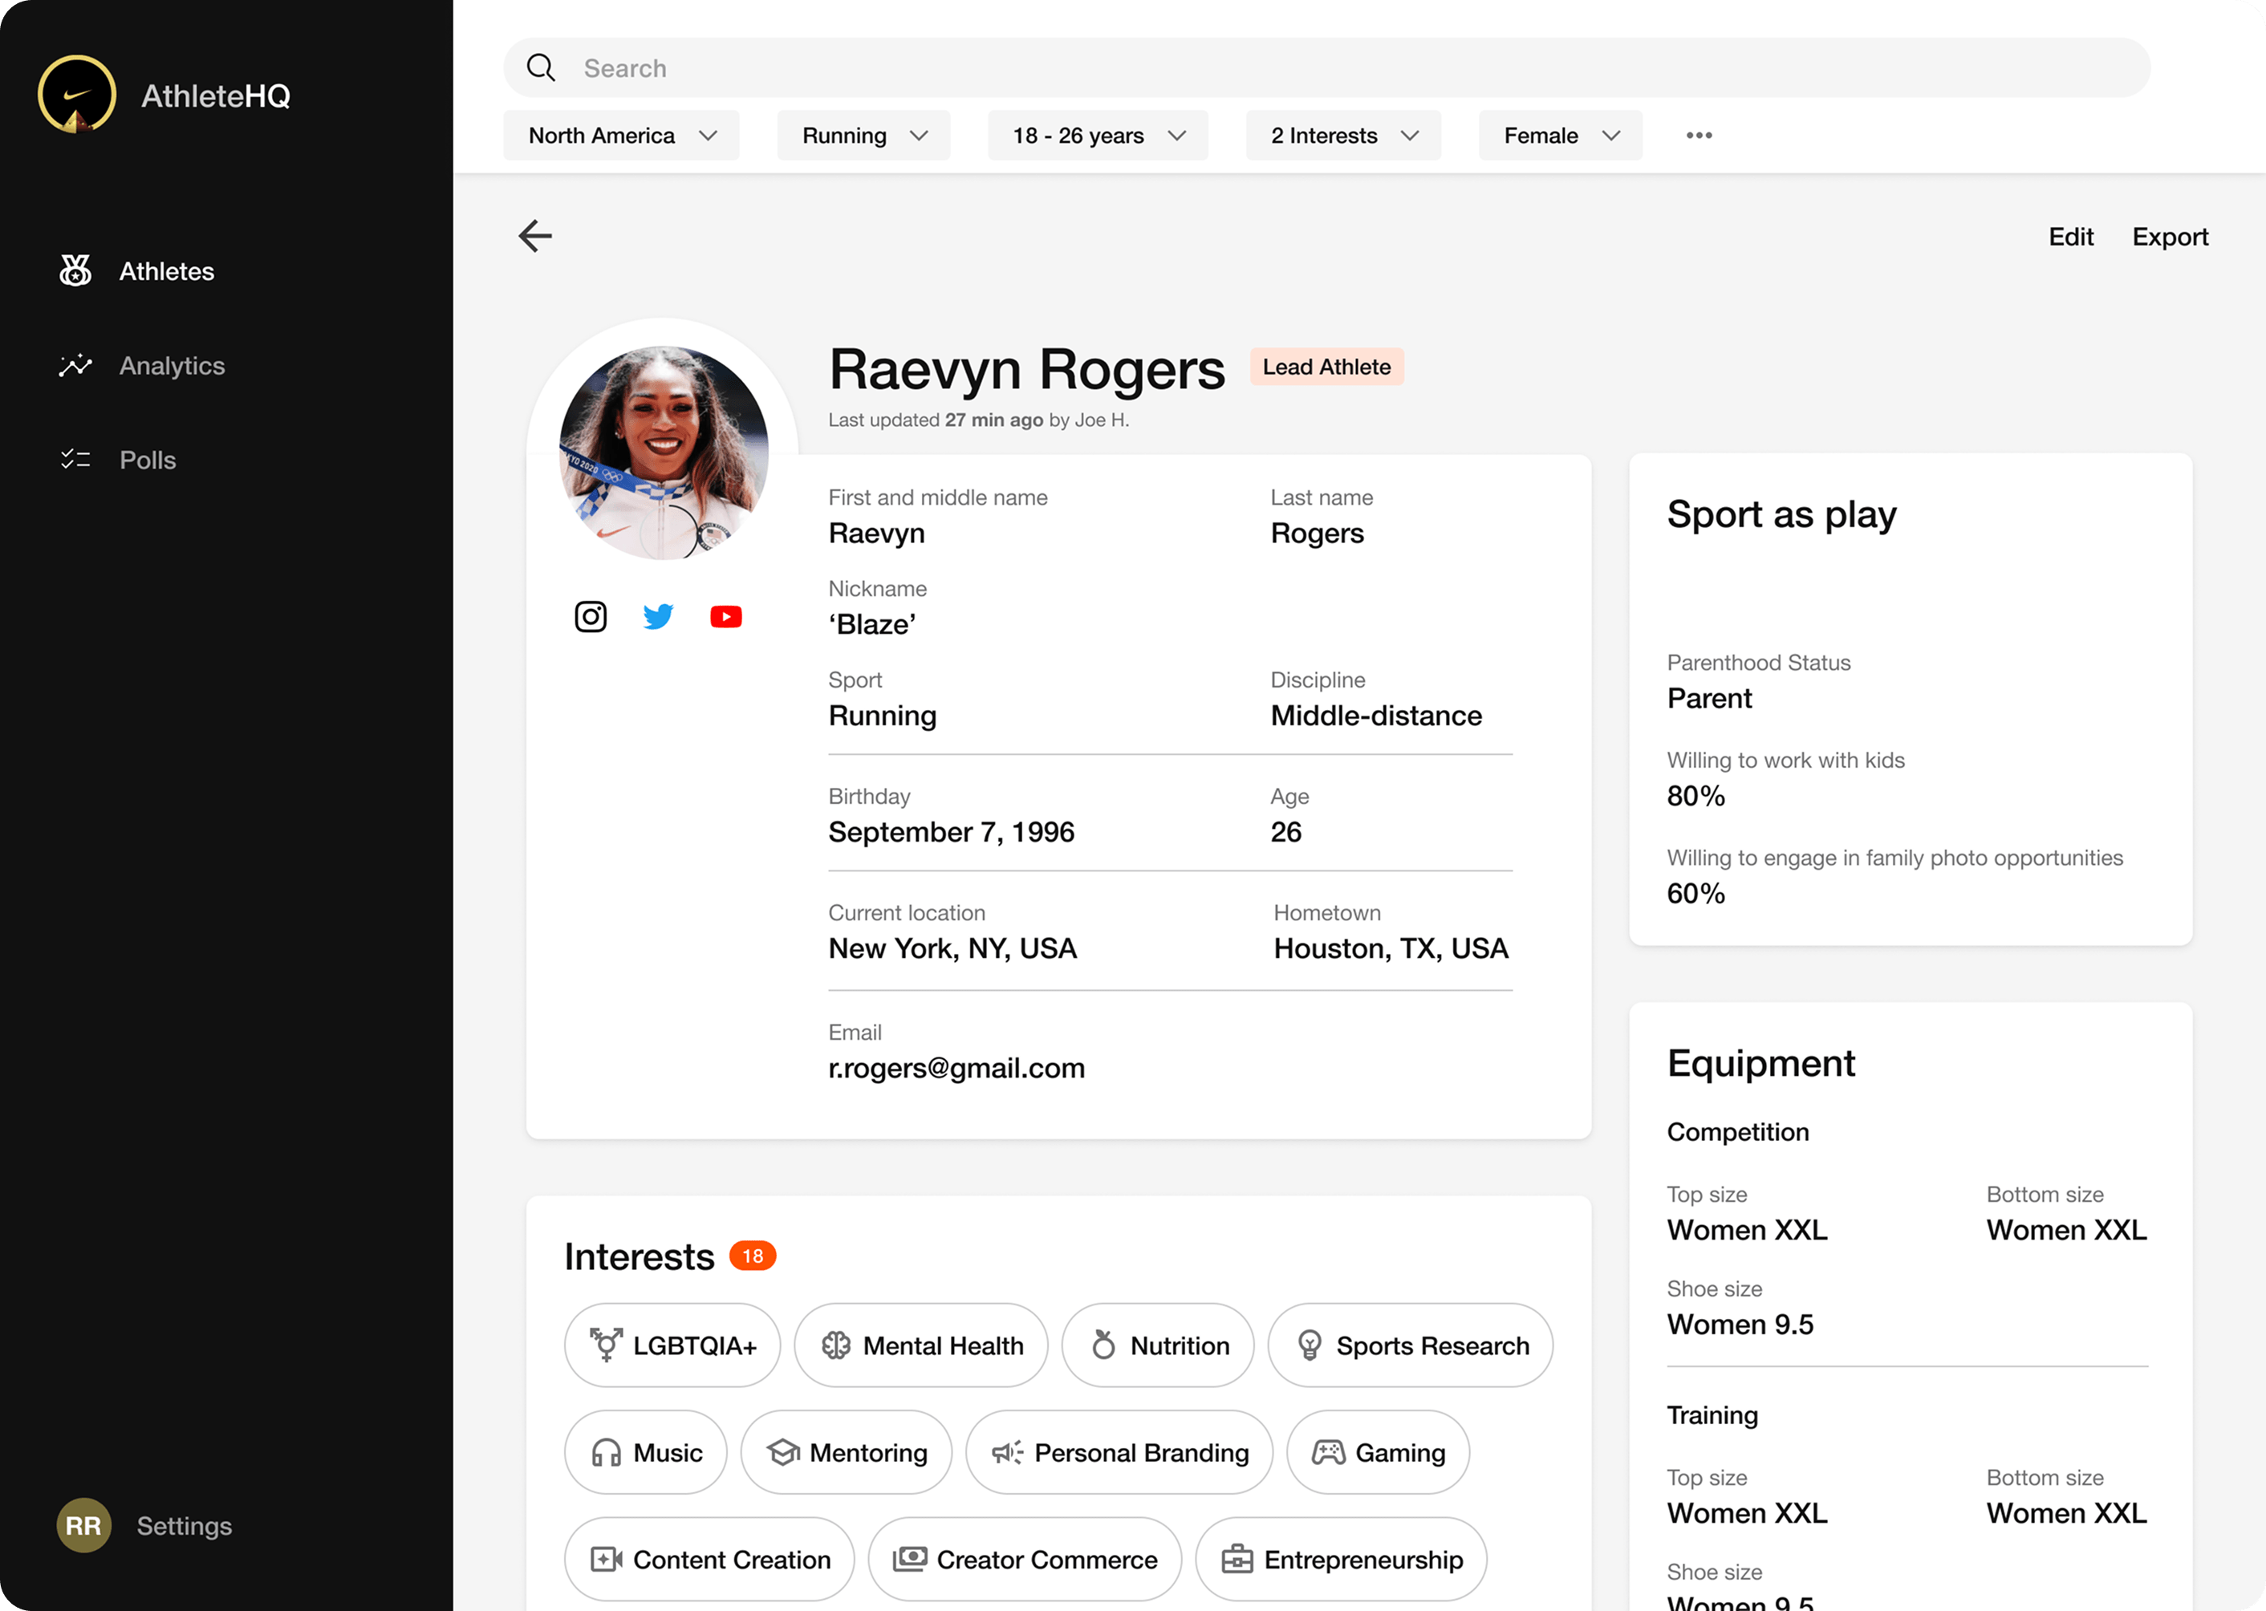Screen dimensions: 2266x1611
Task: Select the Mentoring interest chip label
Action: [x=868, y=1452]
